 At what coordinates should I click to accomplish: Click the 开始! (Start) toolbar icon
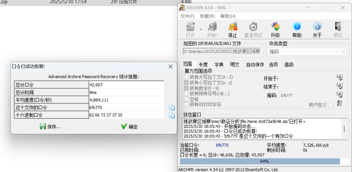(212, 27)
